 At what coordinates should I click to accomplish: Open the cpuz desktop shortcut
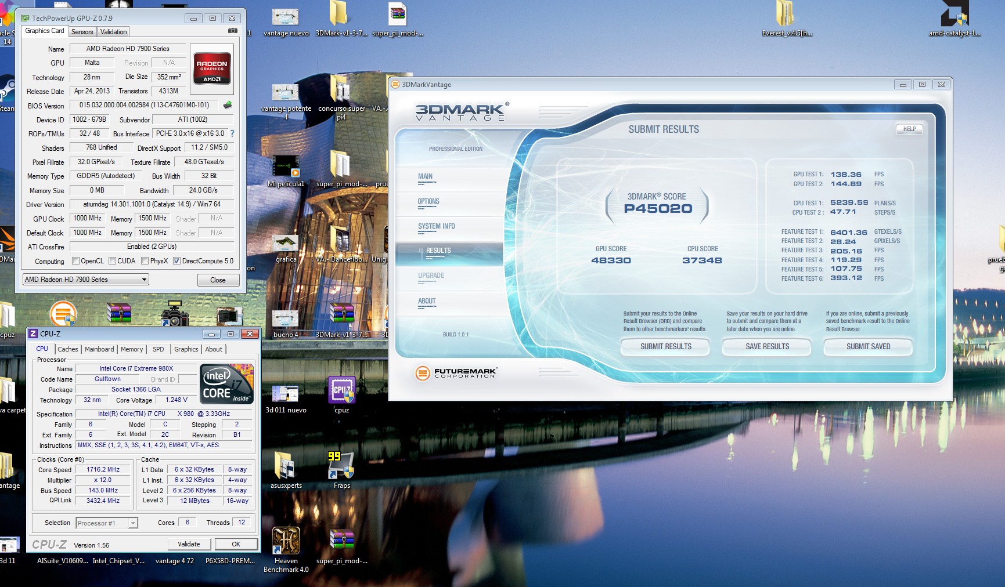tap(341, 390)
